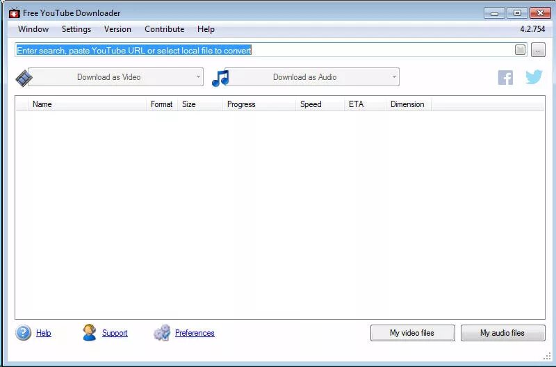Open the Help menu in menu bar

[206, 29]
